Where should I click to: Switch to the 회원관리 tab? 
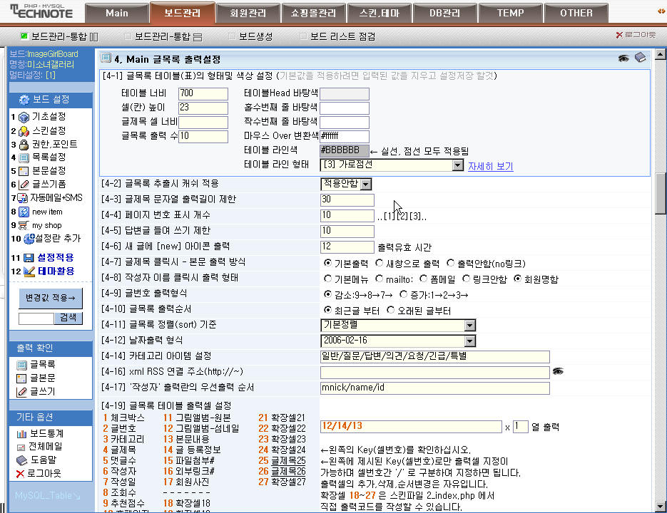tap(247, 13)
